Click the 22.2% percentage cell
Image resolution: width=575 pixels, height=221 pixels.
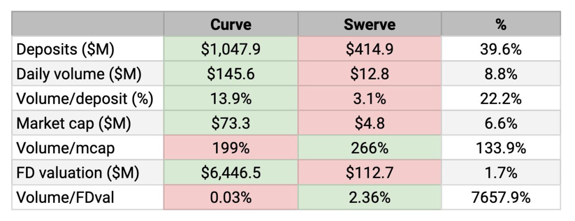point(500,98)
